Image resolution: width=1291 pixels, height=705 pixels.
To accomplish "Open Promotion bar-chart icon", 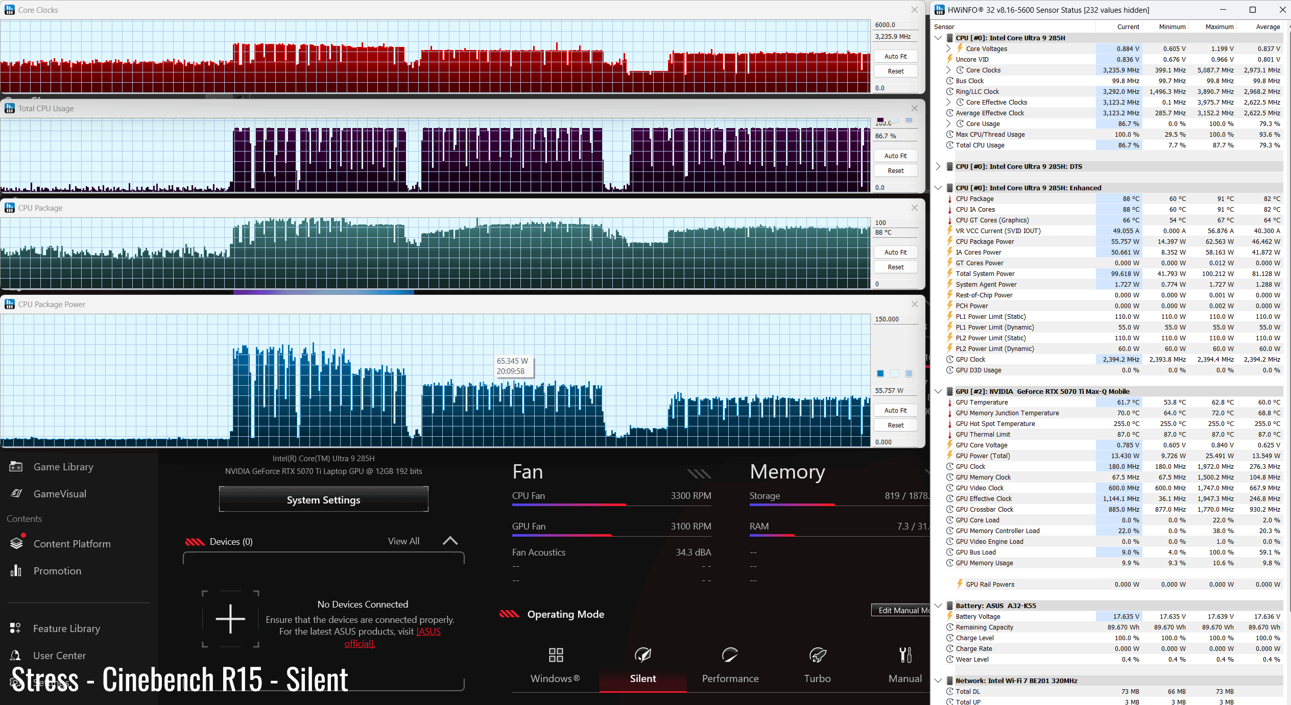I will pyautogui.click(x=16, y=571).
